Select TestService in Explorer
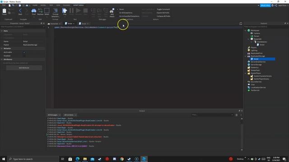The image size is (289, 162). [255, 90]
